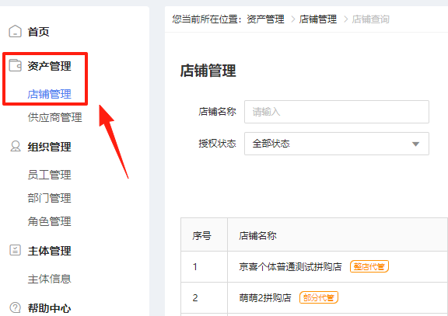The image size is (448, 316).
Task: Click the person icon beside 组织管理
Action: [x=16, y=146]
